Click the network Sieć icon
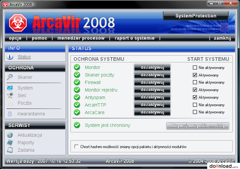Screen dimensions: 240x169 point(10,95)
